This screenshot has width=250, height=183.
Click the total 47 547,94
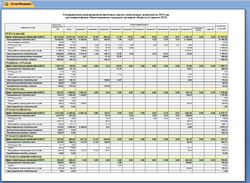(x=222, y=37)
